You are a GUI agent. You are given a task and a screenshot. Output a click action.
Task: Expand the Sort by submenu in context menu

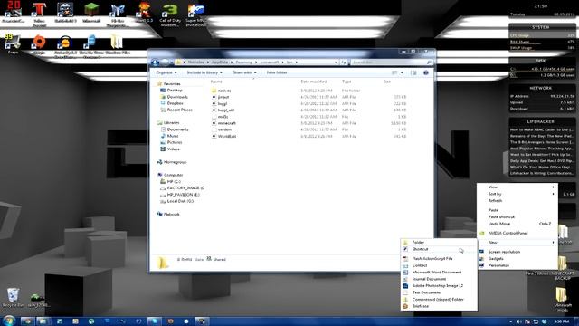[x=517, y=194]
